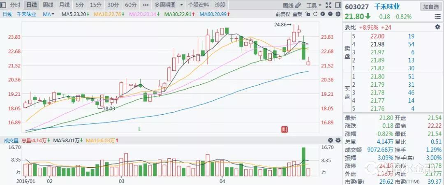Image resolution: width=444 pixels, height=185 pixels.
Task: Click the 总量:4.14万 volume label
Action: pos(35,140)
